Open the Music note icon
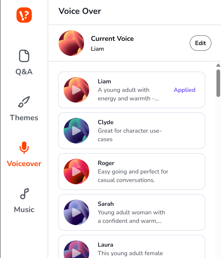This screenshot has width=221, height=258. (24, 194)
